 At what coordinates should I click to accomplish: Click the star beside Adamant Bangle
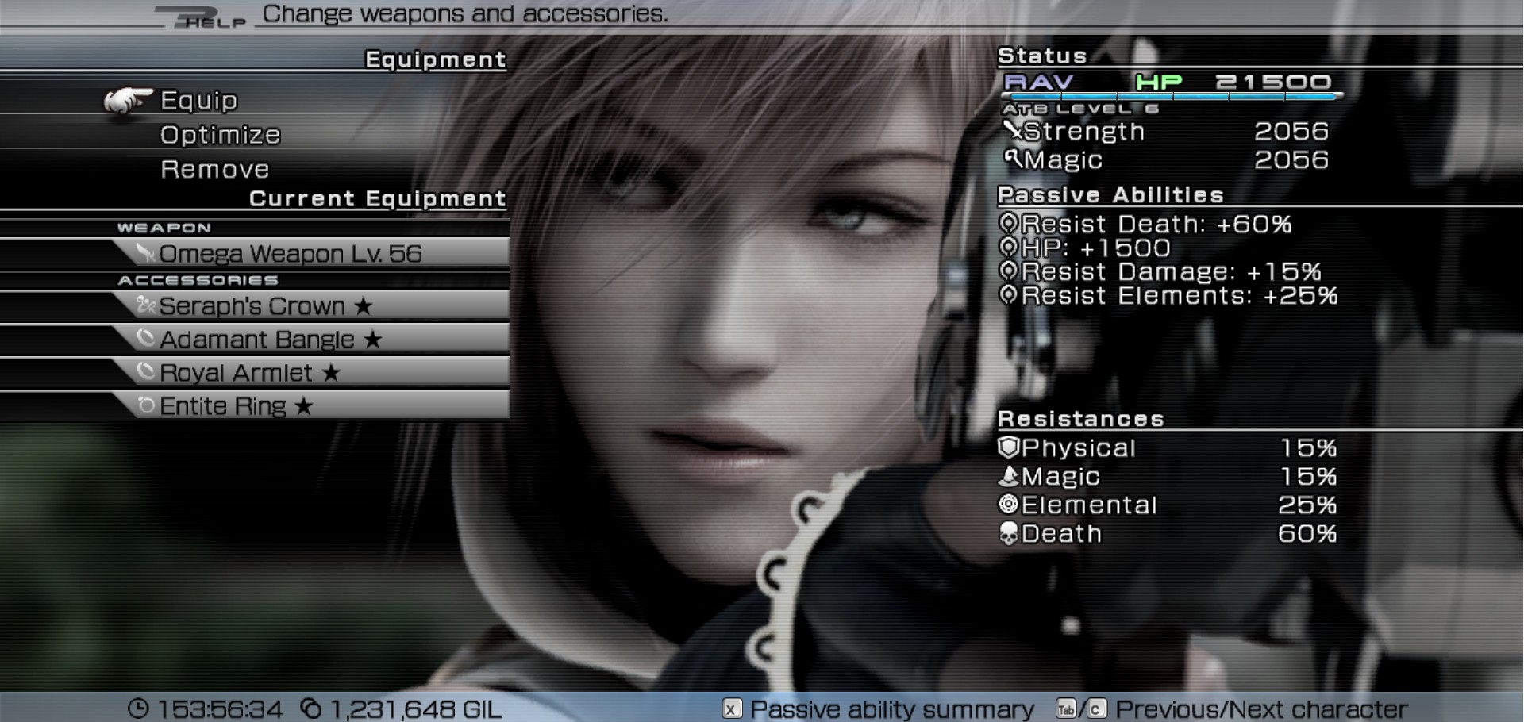click(373, 340)
